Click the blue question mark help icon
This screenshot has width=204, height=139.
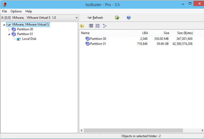tap(128, 17)
